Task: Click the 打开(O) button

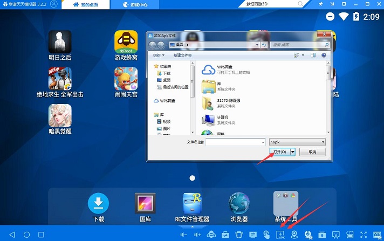Action: (x=280, y=152)
